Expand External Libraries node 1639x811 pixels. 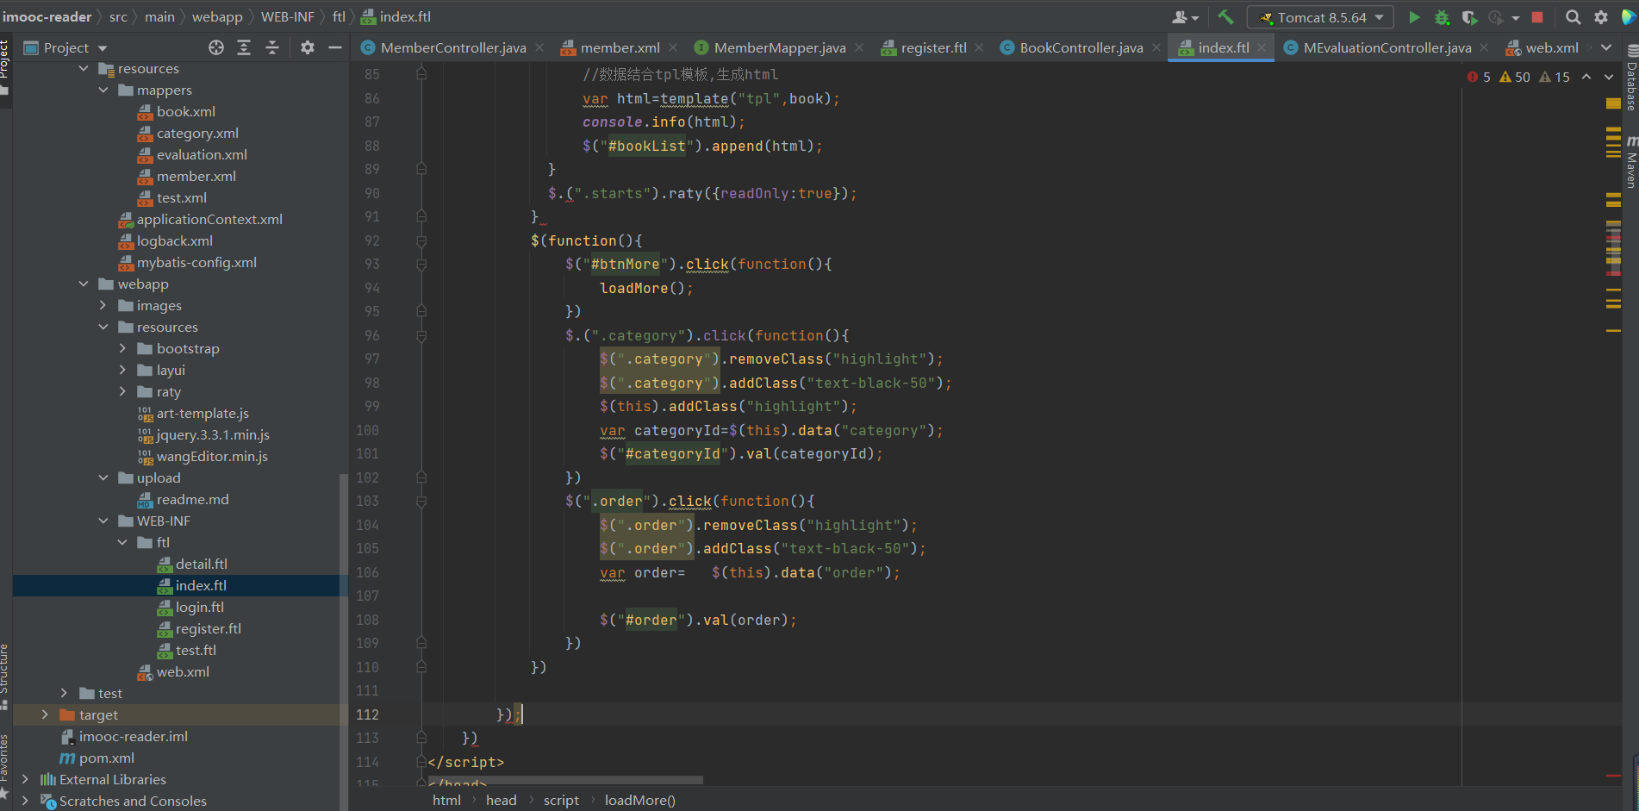[25, 779]
